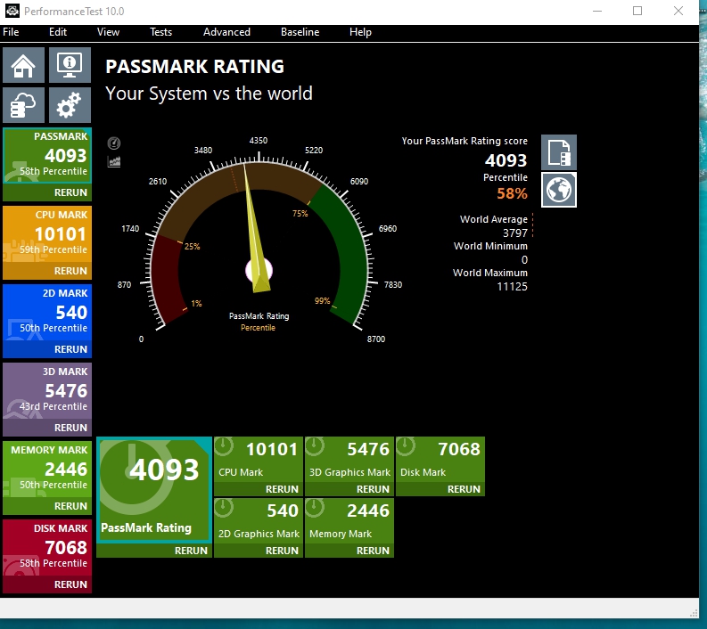
Task: Open the cloud baseline manager icon
Action: 23,105
